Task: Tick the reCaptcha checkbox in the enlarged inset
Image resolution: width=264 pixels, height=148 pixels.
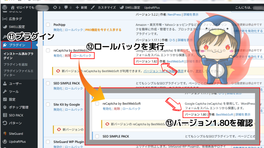Action: click(97, 104)
